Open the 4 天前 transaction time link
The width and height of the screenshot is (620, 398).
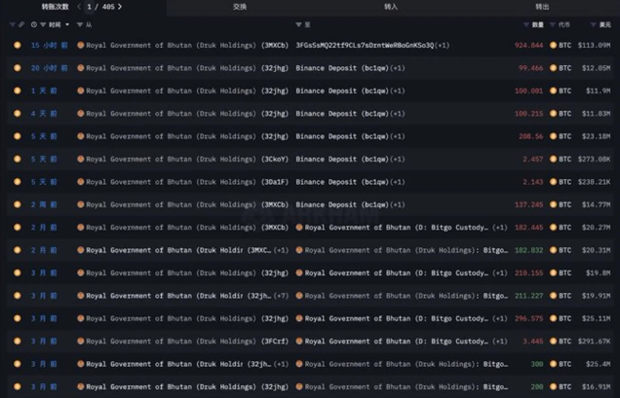[x=44, y=113]
